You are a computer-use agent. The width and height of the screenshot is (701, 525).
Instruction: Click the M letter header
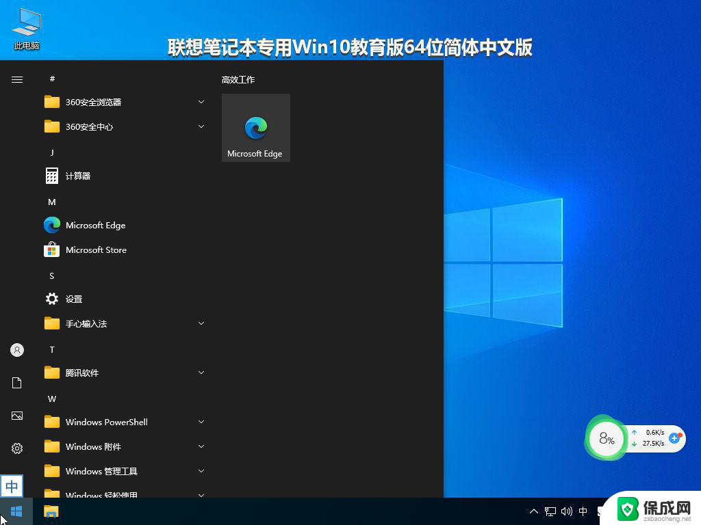[x=52, y=202]
